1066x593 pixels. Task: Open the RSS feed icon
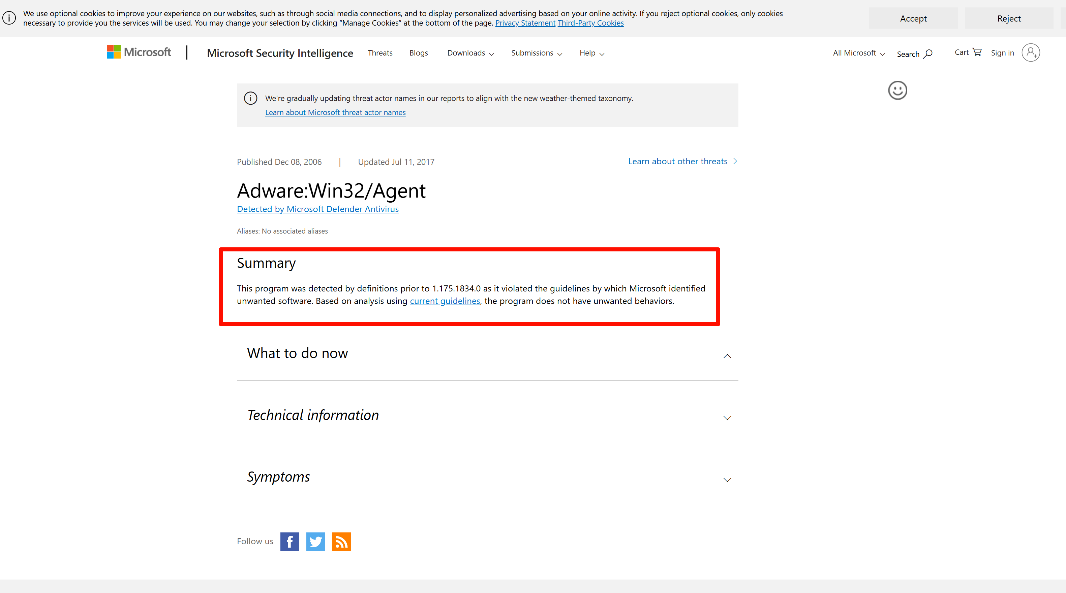[x=341, y=542]
